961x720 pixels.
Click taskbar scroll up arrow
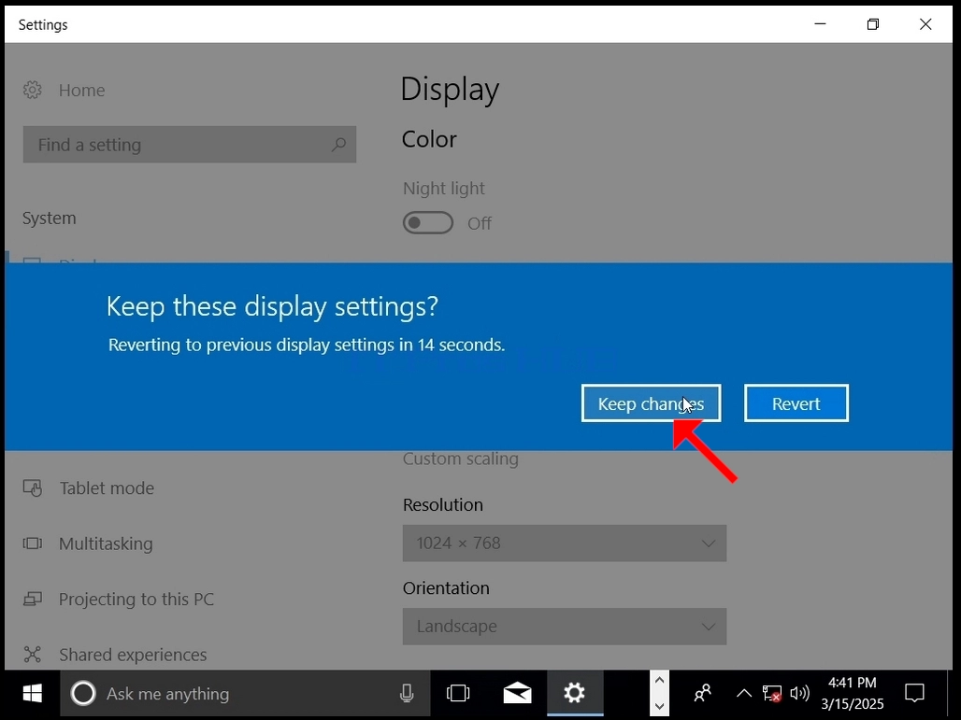pyautogui.click(x=659, y=680)
